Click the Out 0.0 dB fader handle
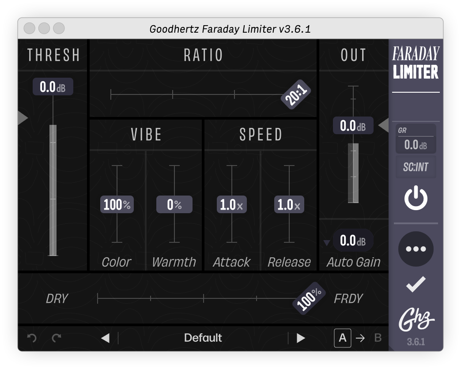Image resolution: width=461 pixels, height=369 pixels. (353, 125)
